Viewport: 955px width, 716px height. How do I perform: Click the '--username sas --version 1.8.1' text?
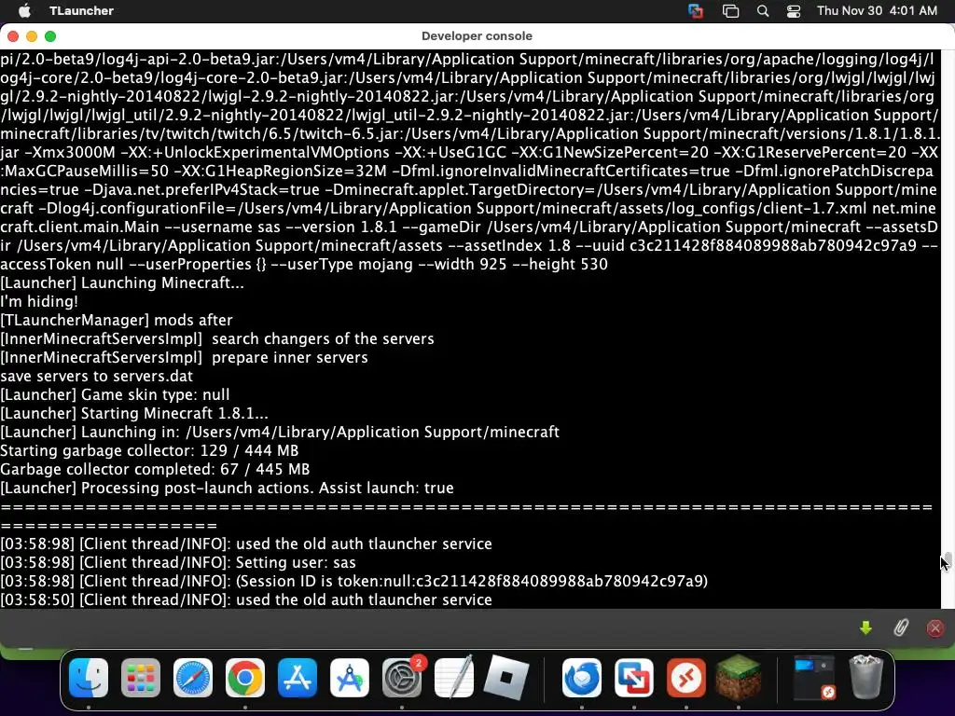280,227
